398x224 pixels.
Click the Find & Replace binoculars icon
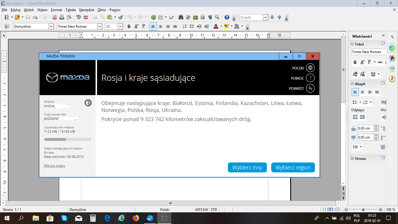click(x=181, y=17)
